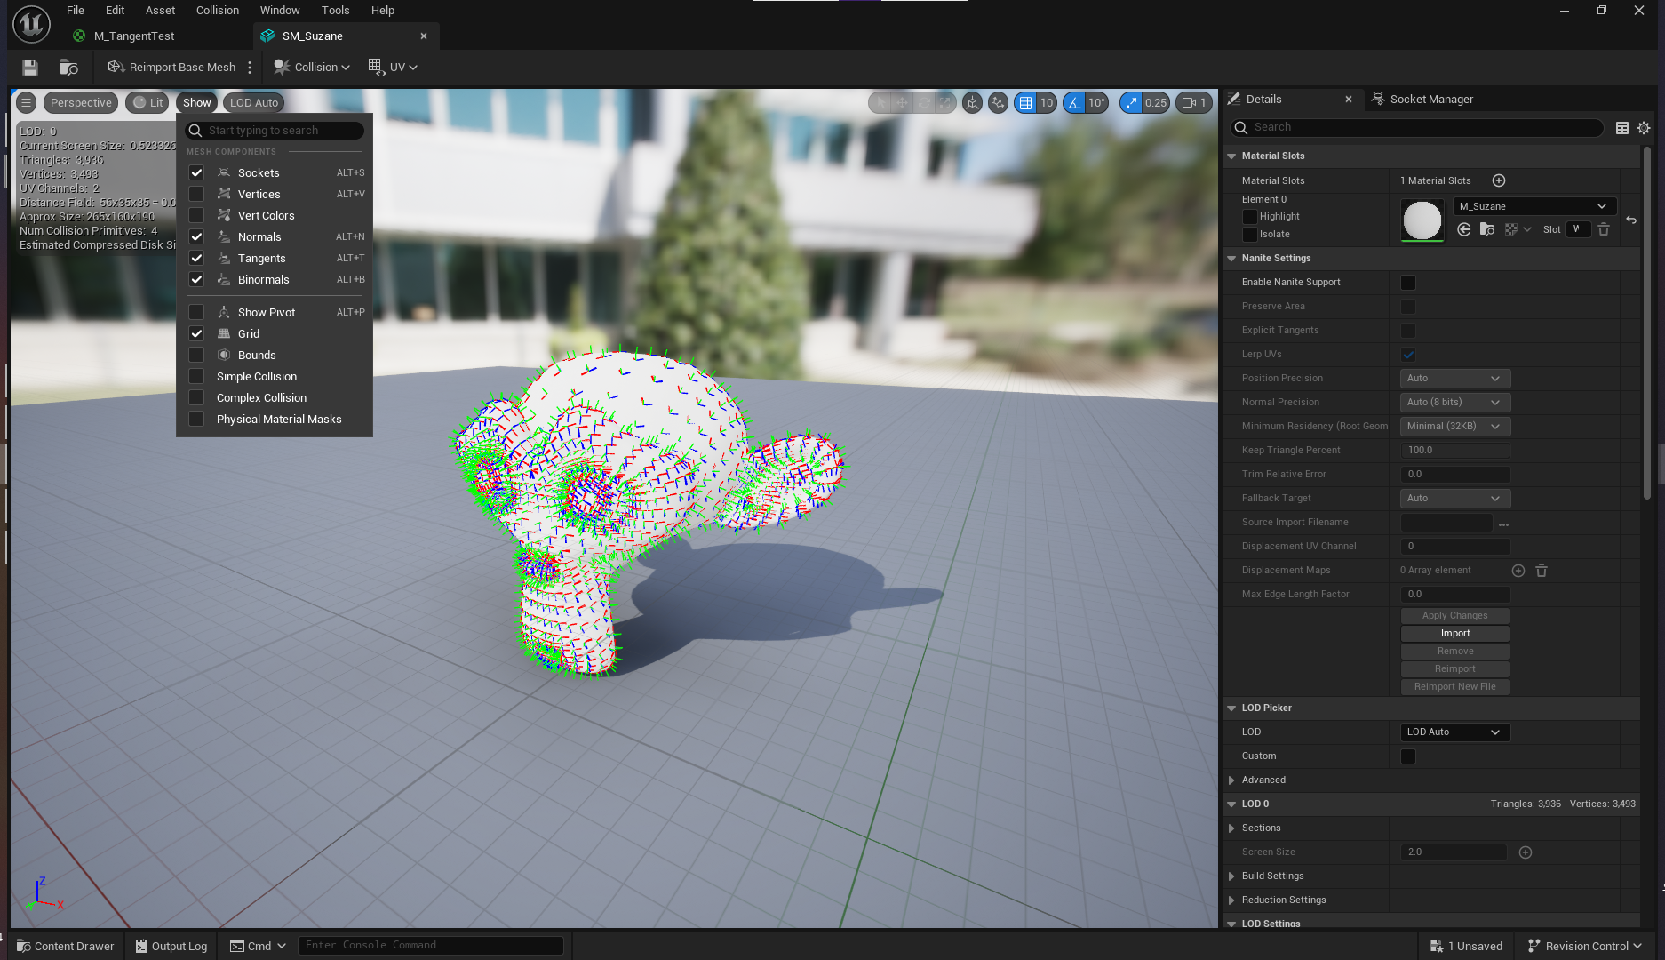1665x960 pixels.
Task: Click the Import button under Nanite Settings
Action: pos(1454,634)
